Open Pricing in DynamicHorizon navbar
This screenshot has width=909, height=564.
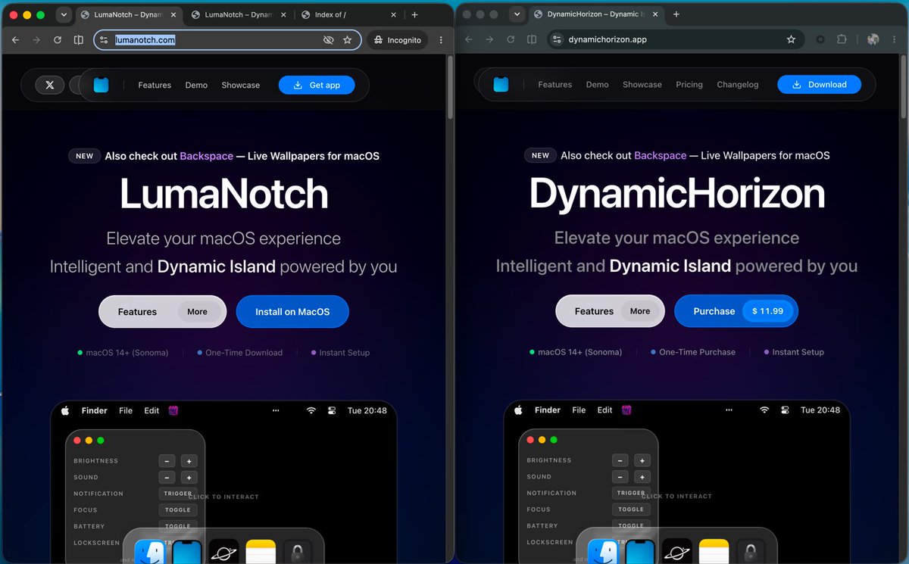689,85
